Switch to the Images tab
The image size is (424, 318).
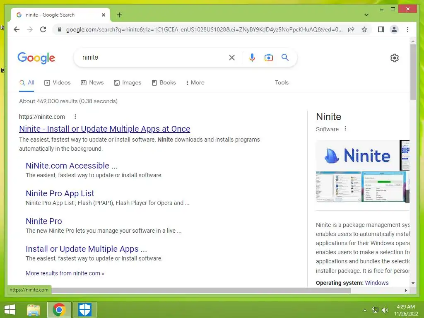pyautogui.click(x=128, y=83)
